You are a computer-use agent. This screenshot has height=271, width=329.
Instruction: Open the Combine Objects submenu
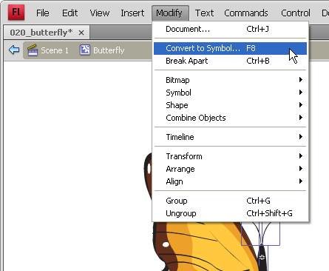click(230, 118)
